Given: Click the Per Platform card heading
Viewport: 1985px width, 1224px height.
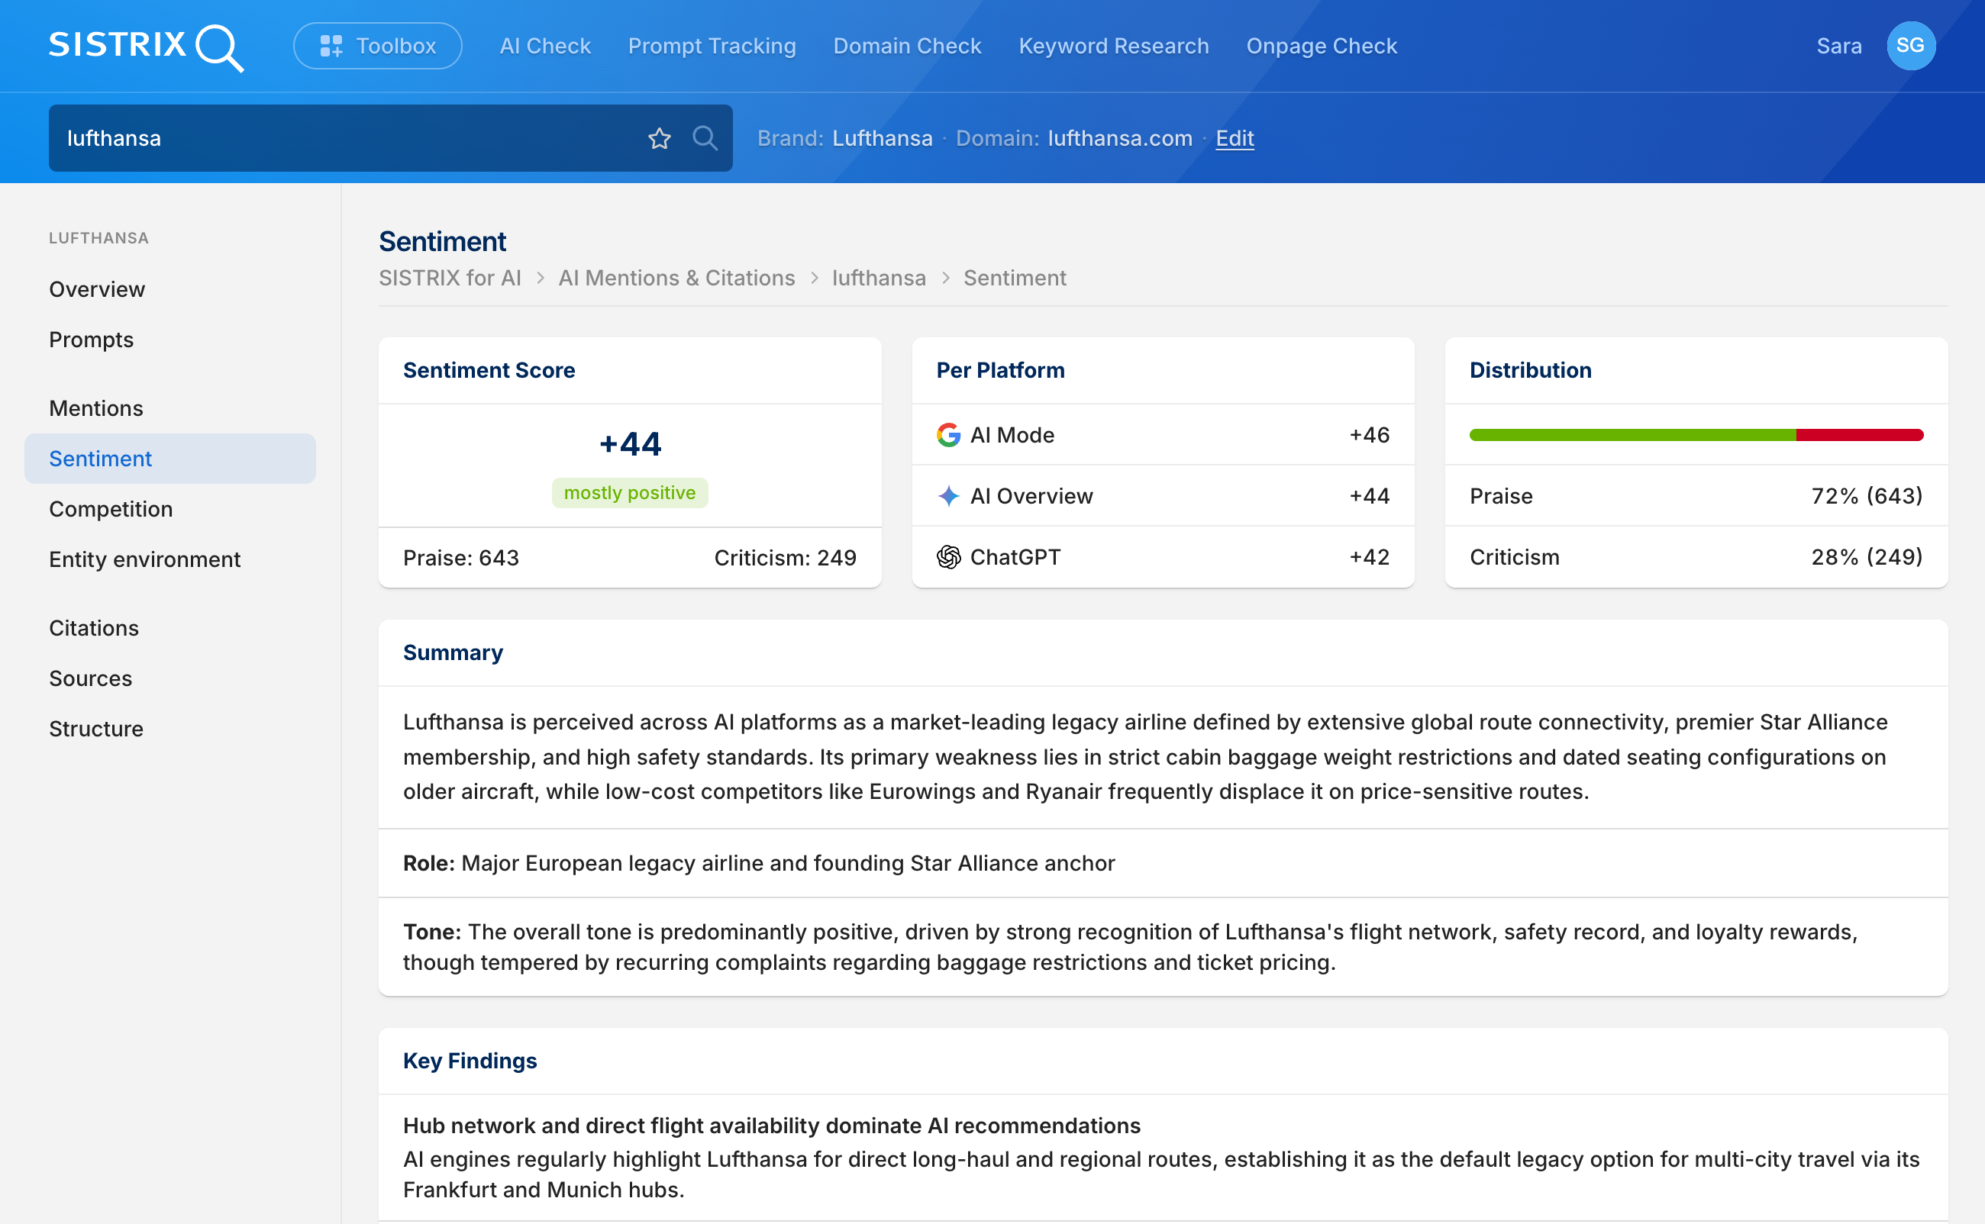Looking at the screenshot, I should click(x=1000, y=370).
